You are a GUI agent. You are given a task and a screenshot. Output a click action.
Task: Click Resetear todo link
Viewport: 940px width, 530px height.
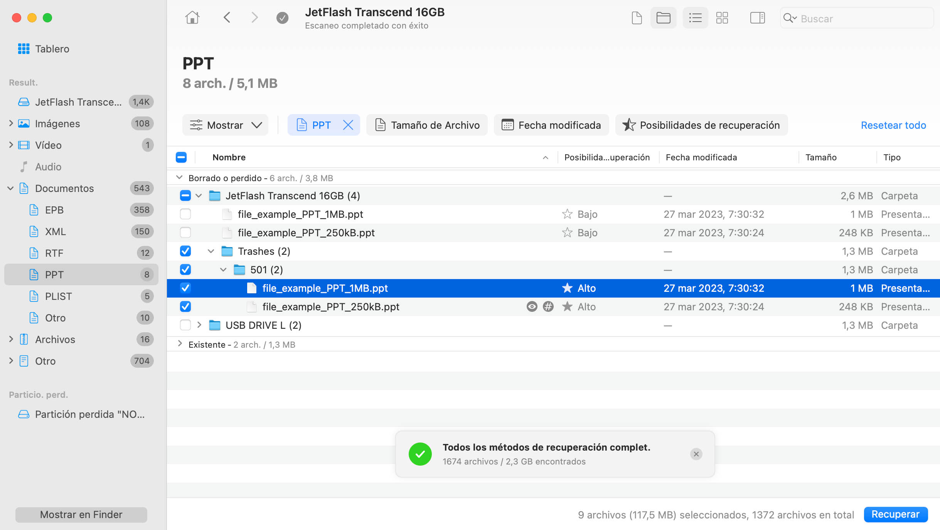pyautogui.click(x=893, y=125)
